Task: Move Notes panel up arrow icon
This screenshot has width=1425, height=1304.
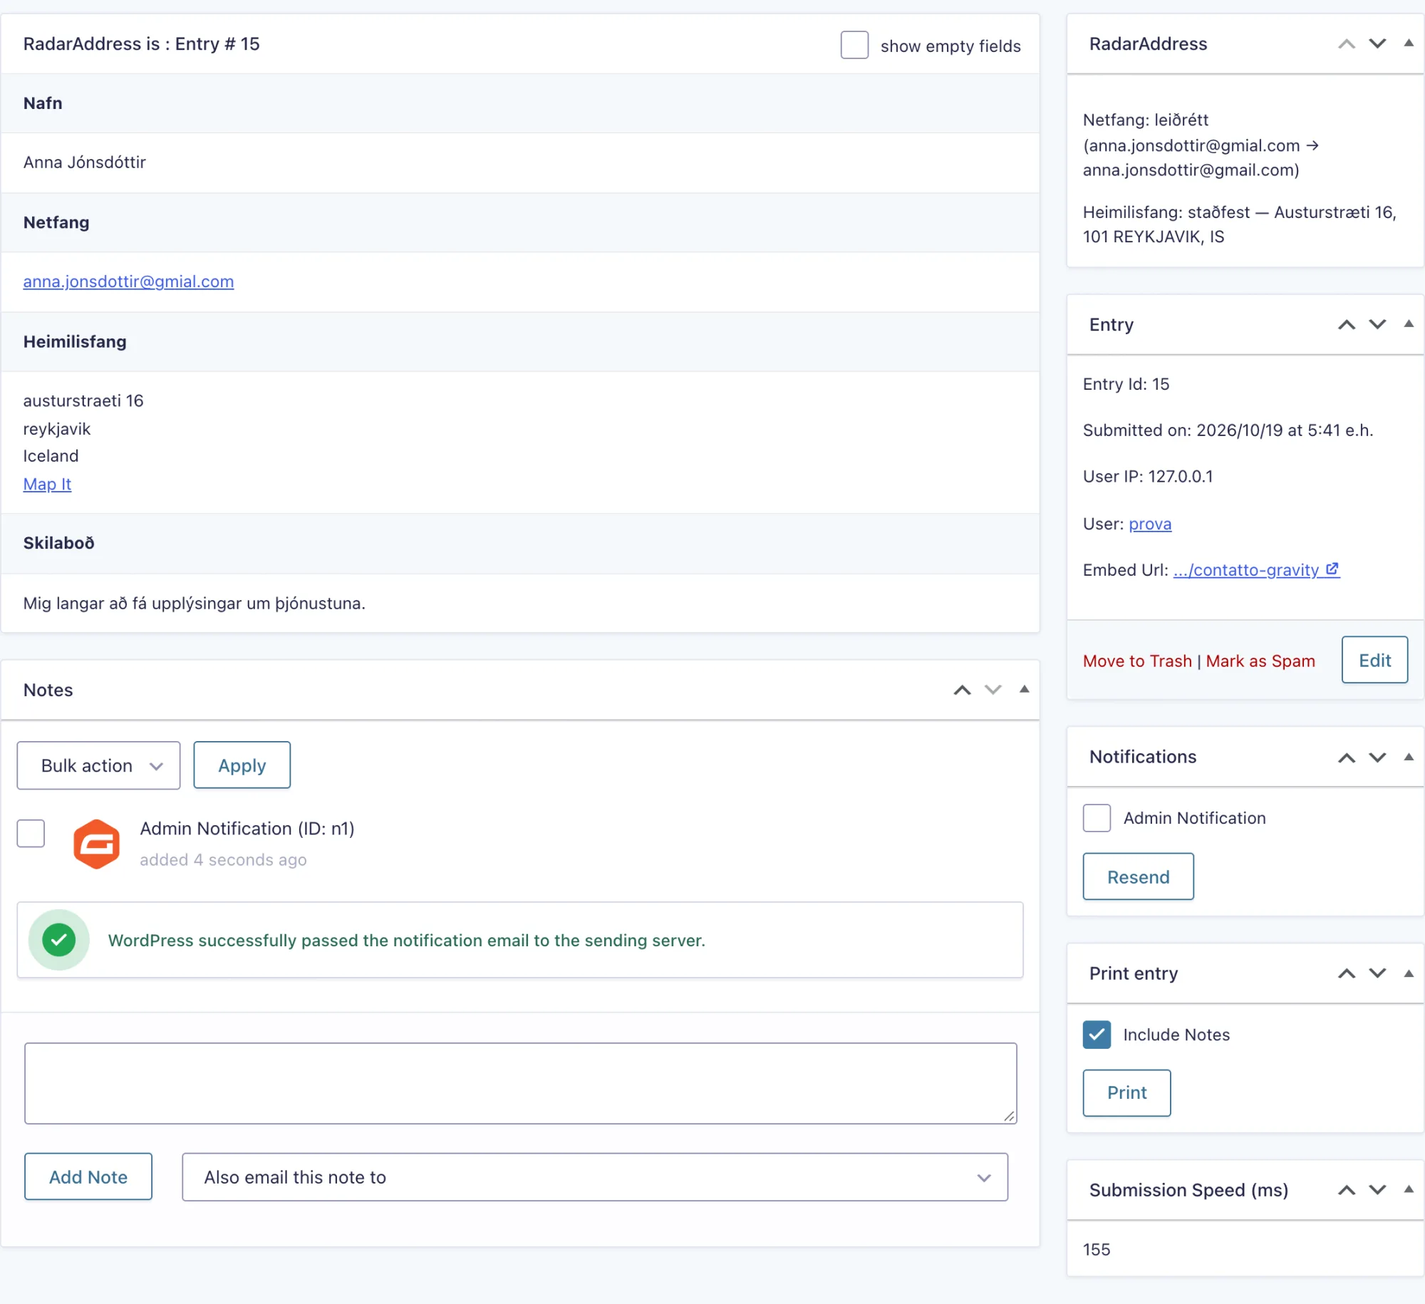Action: click(962, 690)
